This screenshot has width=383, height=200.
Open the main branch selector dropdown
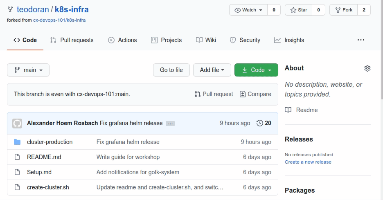coord(28,70)
